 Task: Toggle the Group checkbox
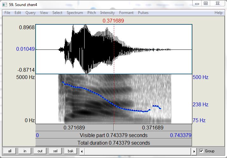tap(201, 151)
